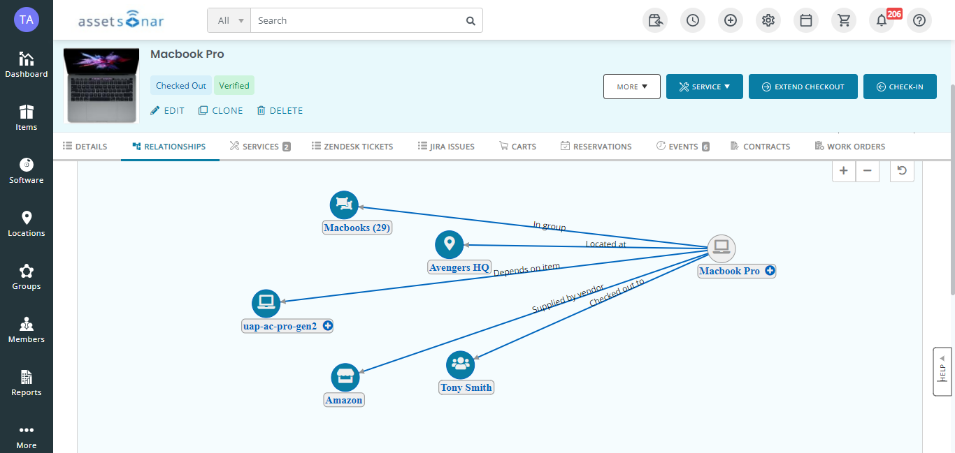Expand the HELP side panel
The image size is (955, 453).
(x=942, y=371)
